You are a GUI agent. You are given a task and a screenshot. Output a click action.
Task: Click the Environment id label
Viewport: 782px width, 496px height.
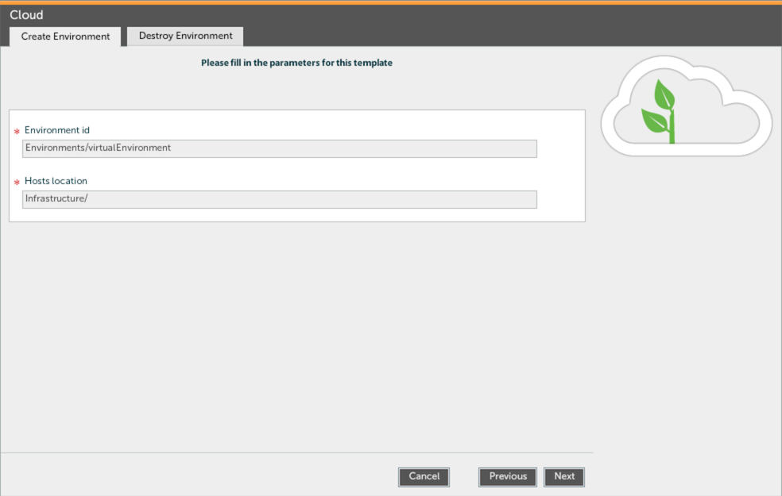57,130
